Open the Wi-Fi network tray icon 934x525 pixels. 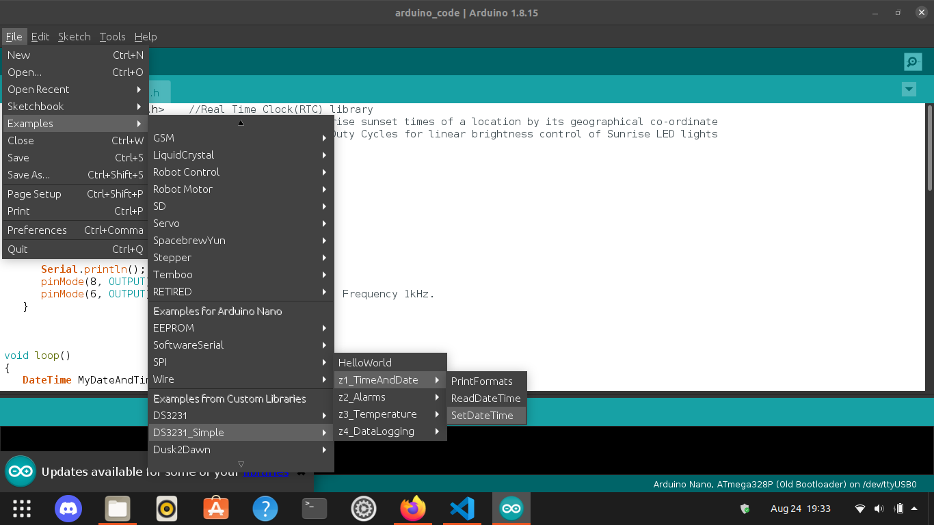click(x=860, y=509)
